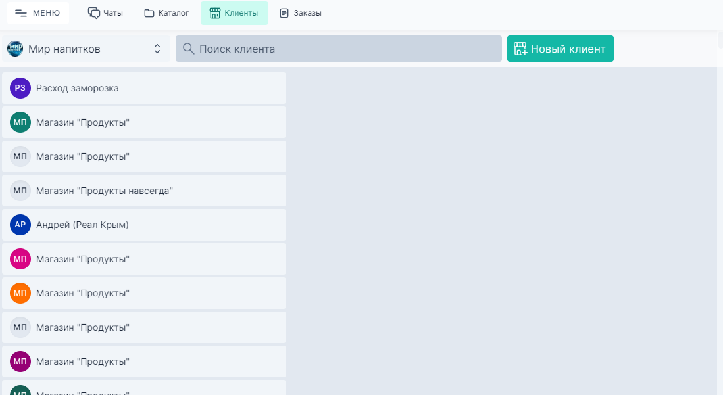The width and height of the screenshot is (723, 395).
Task: Click the chat bubbles icon for Чаты
Action: 94,13
